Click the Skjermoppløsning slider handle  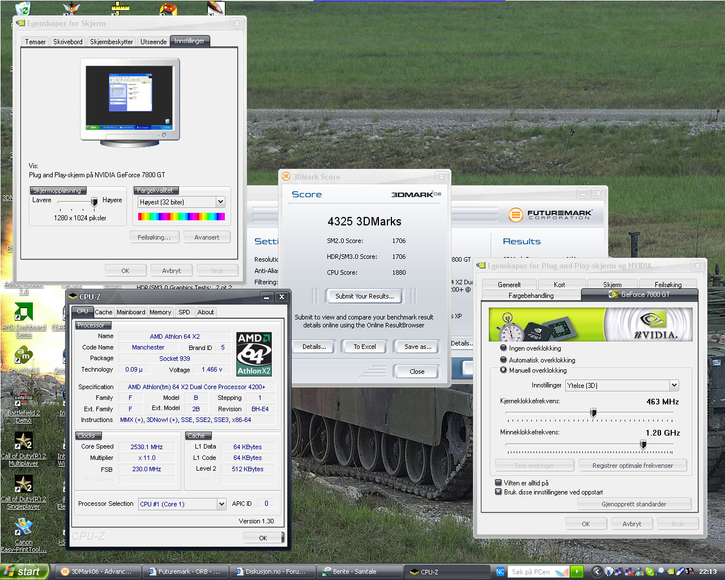click(x=94, y=202)
